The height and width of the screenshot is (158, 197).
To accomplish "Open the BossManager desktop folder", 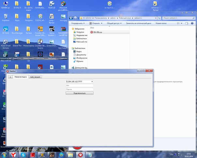I will [x=17, y=30].
